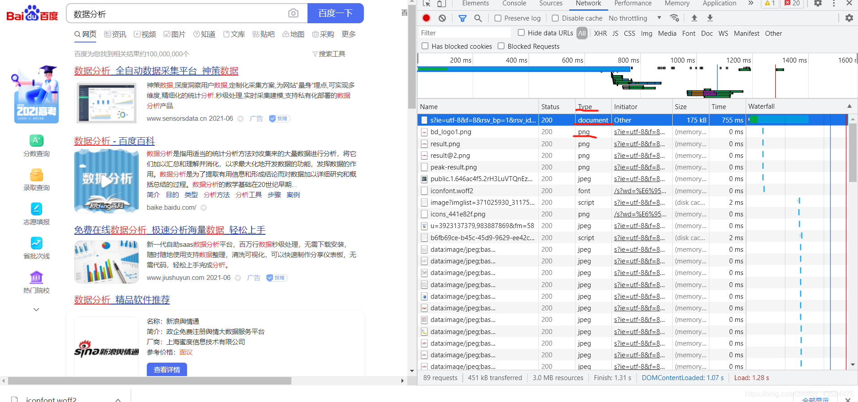Open the 分数查询 sidebar icon
This screenshot has height=402, width=858.
(36, 140)
